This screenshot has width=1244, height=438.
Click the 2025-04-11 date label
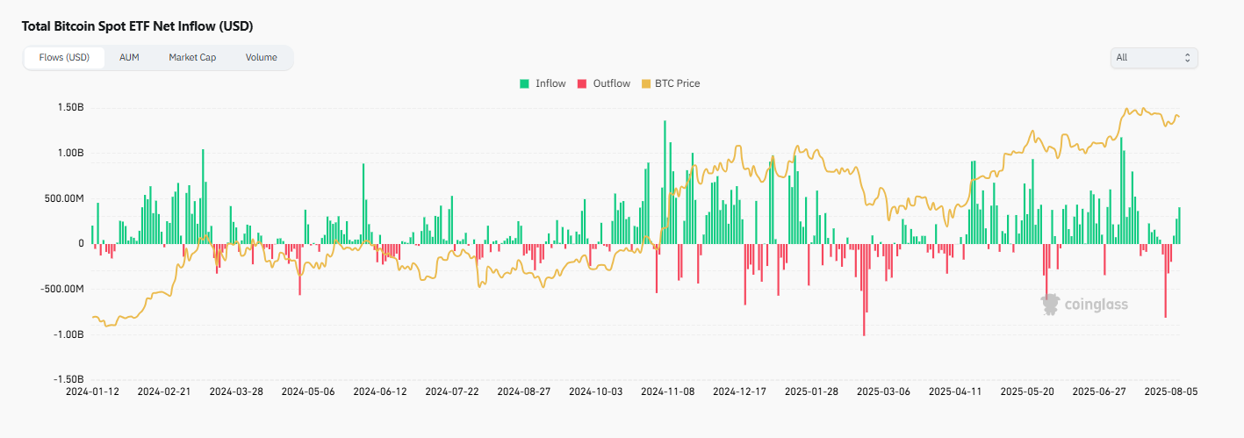pyautogui.click(x=955, y=391)
